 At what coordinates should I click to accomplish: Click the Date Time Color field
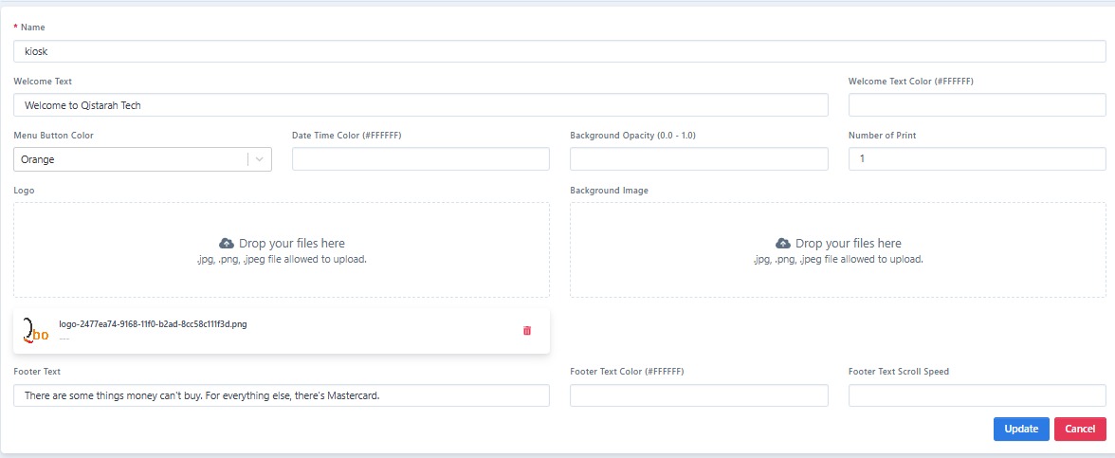click(420, 159)
